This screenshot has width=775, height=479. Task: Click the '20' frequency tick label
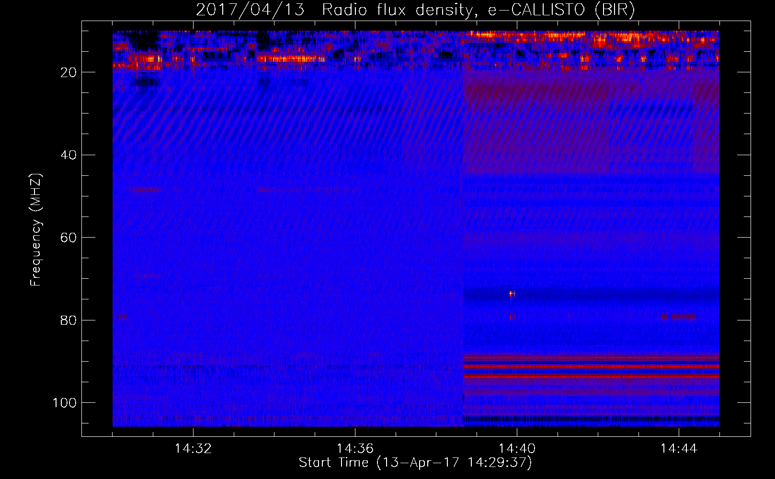(68, 72)
